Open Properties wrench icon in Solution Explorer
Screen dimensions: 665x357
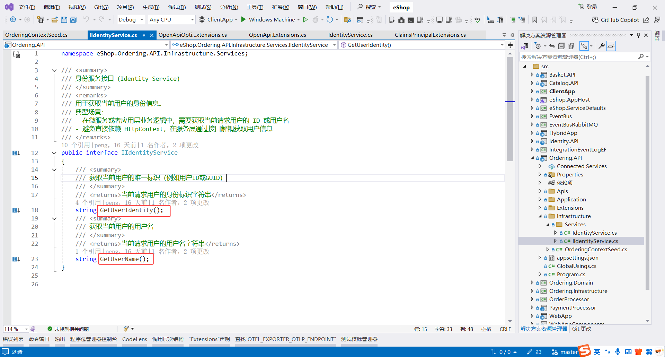coord(602,46)
